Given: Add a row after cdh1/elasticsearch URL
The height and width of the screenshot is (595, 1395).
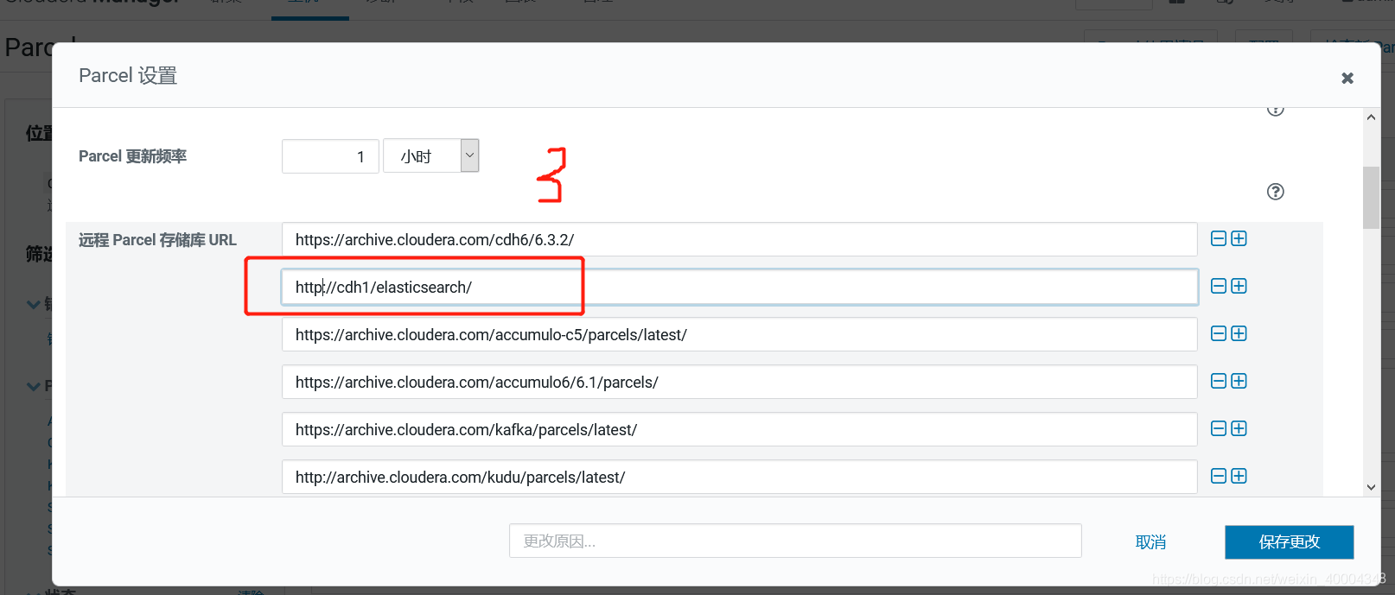Looking at the screenshot, I should pyautogui.click(x=1239, y=286).
